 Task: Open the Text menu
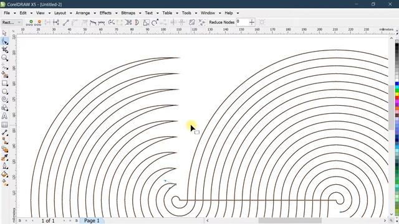coord(149,13)
